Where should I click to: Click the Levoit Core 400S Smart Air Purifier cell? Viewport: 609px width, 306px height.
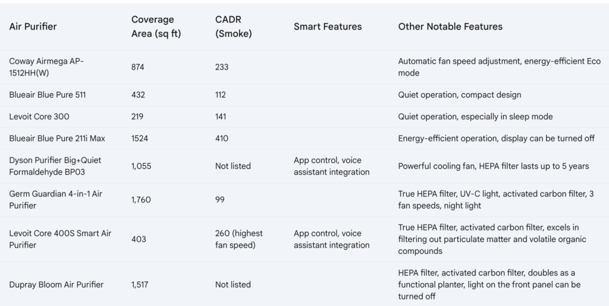click(x=60, y=239)
